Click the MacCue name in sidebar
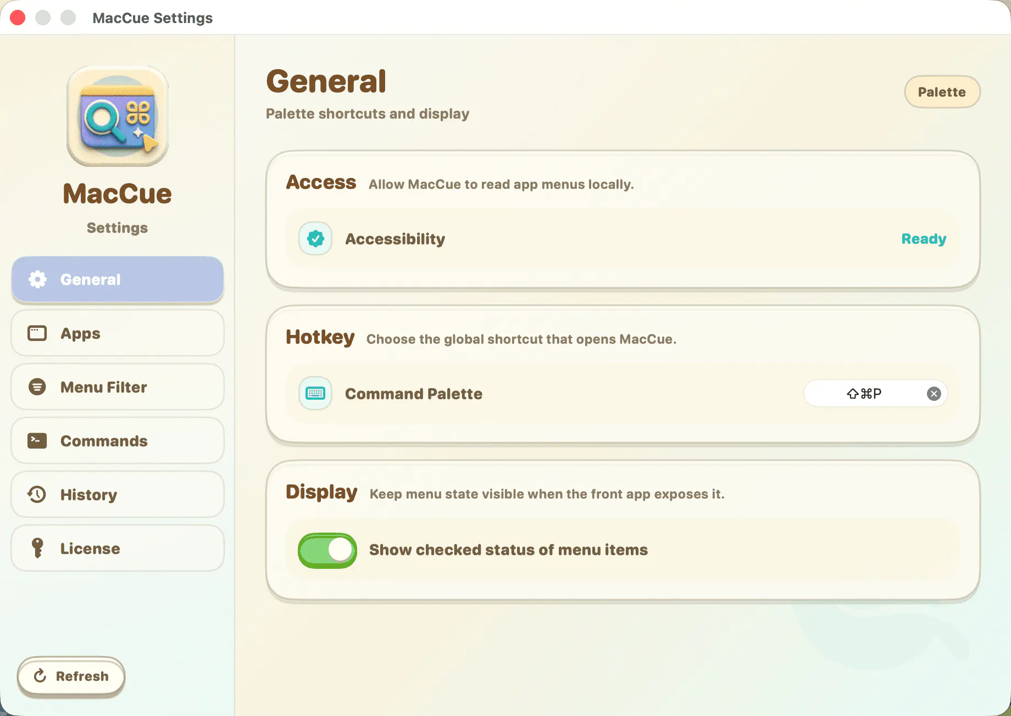This screenshot has height=716, width=1011. (118, 194)
